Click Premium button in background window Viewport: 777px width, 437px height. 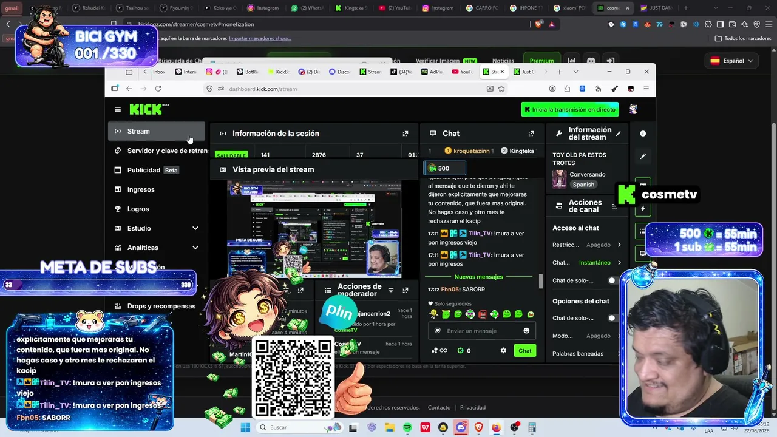click(541, 61)
